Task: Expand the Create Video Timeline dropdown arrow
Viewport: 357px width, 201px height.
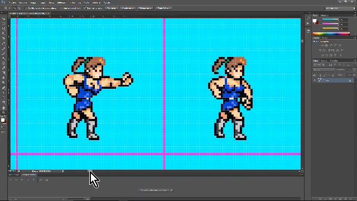Action: (x=171, y=190)
